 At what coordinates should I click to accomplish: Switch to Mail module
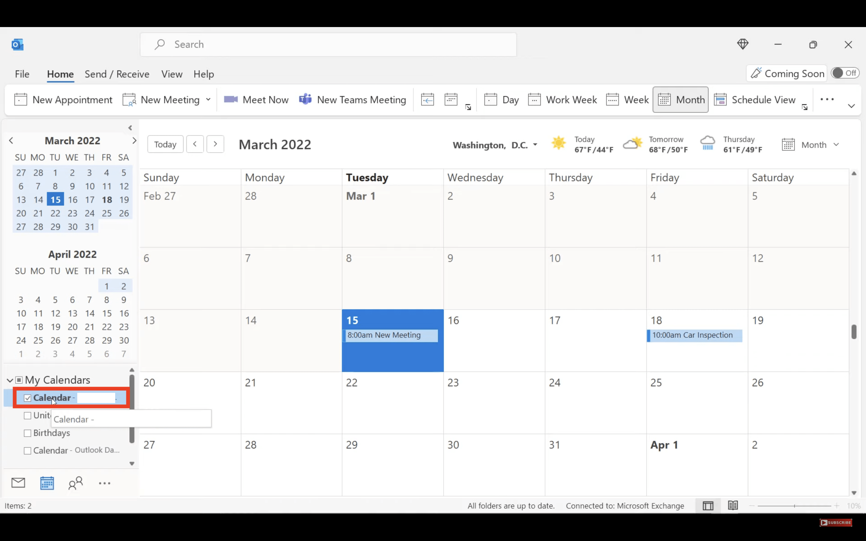[x=18, y=483]
